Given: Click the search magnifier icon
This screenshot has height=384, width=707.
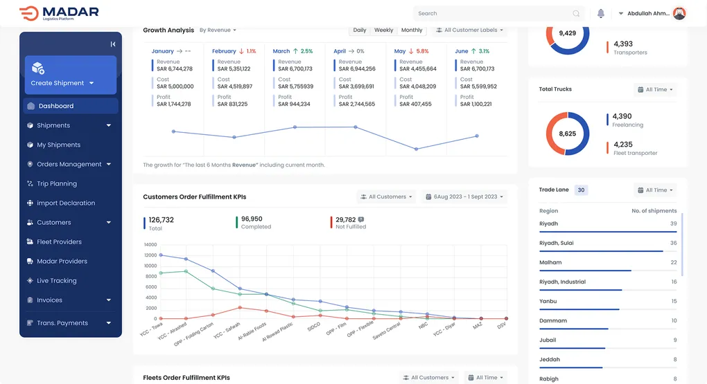Looking at the screenshot, I should point(576,13).
